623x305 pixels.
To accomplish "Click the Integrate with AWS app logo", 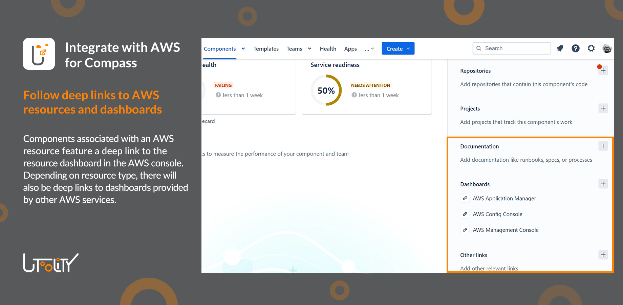I will pos(39,54).
